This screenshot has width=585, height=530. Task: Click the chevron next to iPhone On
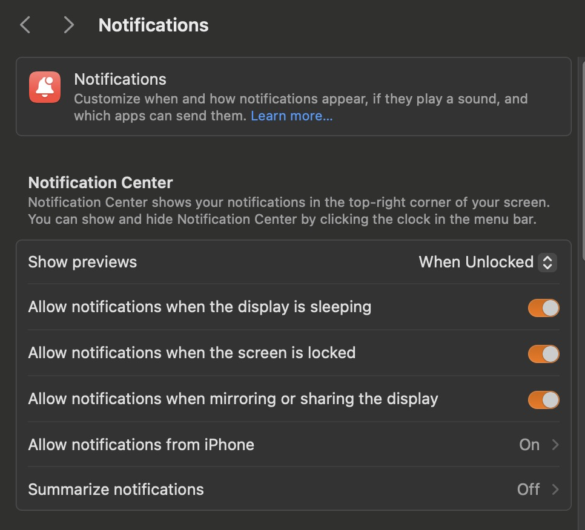click(x=555, y=445)
